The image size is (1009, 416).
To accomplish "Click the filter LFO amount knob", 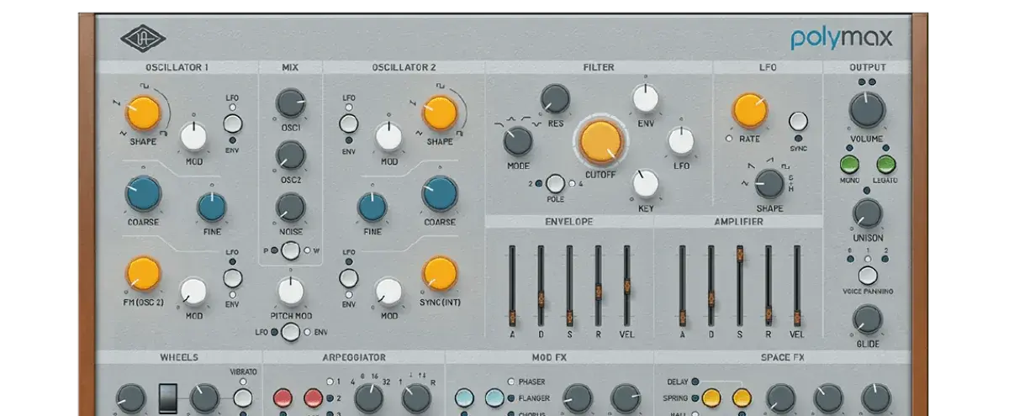I will pos(680,141).
